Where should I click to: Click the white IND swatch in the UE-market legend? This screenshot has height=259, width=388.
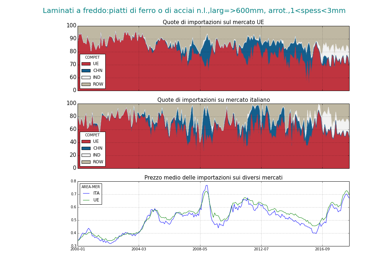(x=86, y=77)
